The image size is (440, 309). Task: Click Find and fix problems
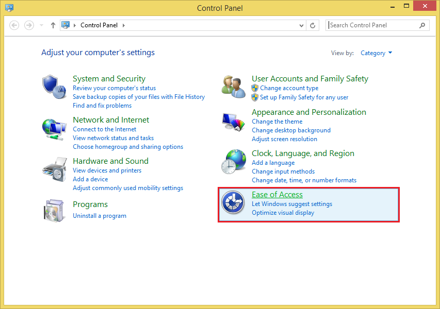[102, 106]
